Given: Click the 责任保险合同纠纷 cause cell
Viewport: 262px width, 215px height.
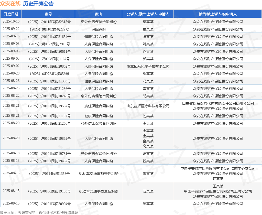Looking at the screenshot, I should [99, 106].
